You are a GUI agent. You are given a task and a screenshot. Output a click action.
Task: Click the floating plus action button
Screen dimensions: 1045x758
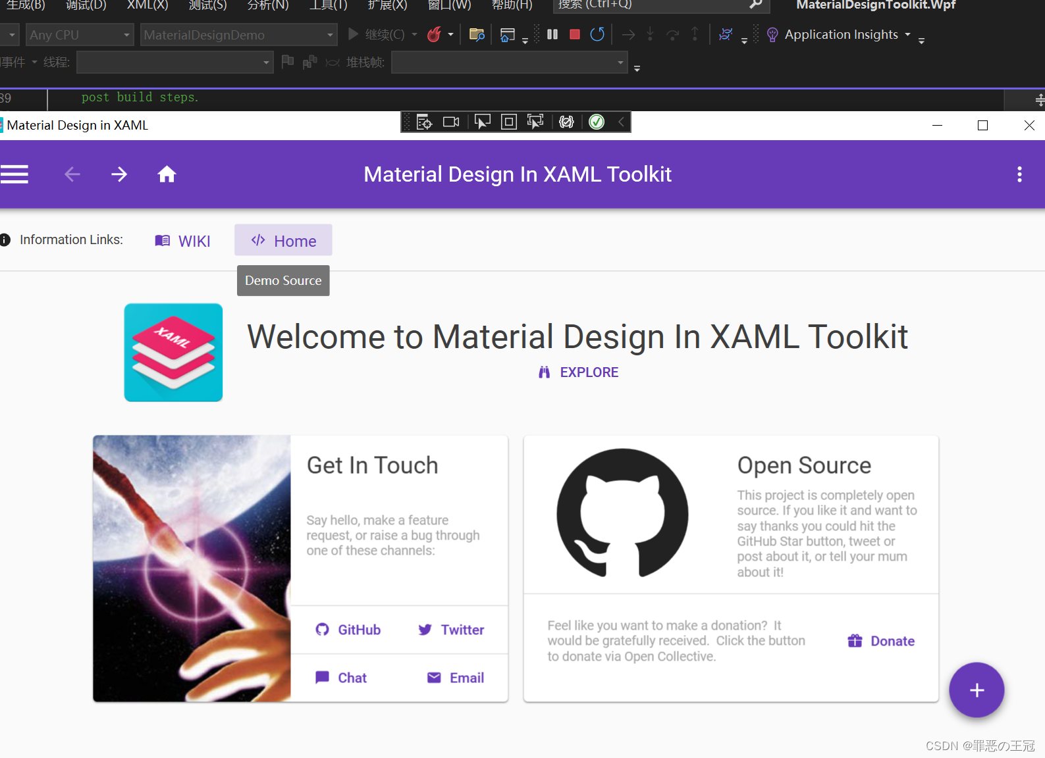[977, 690]
